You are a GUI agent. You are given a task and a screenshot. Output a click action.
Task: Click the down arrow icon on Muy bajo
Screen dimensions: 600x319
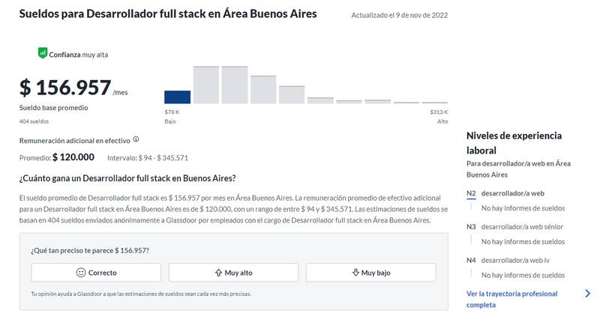tap(355, 273)
